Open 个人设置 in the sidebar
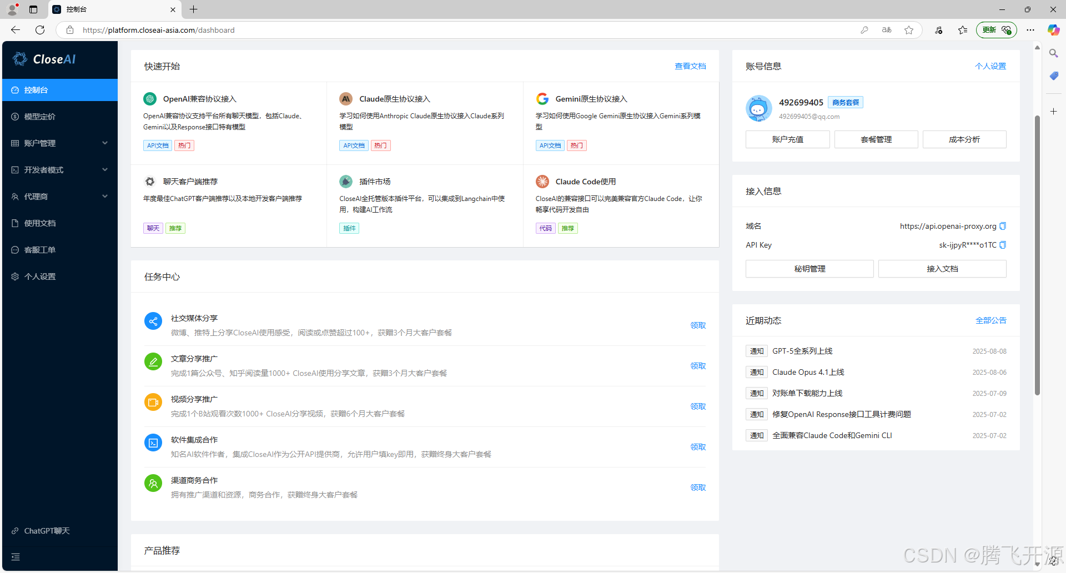Viewport: 1066px width, 573px height. point(60,277)
